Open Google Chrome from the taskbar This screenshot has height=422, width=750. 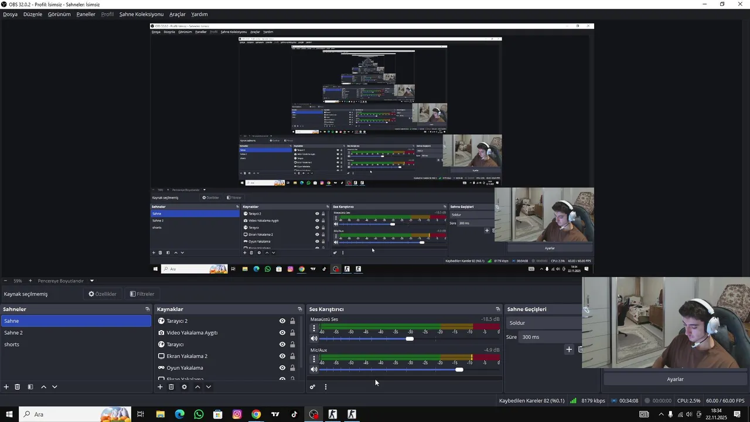pos(256,414)
